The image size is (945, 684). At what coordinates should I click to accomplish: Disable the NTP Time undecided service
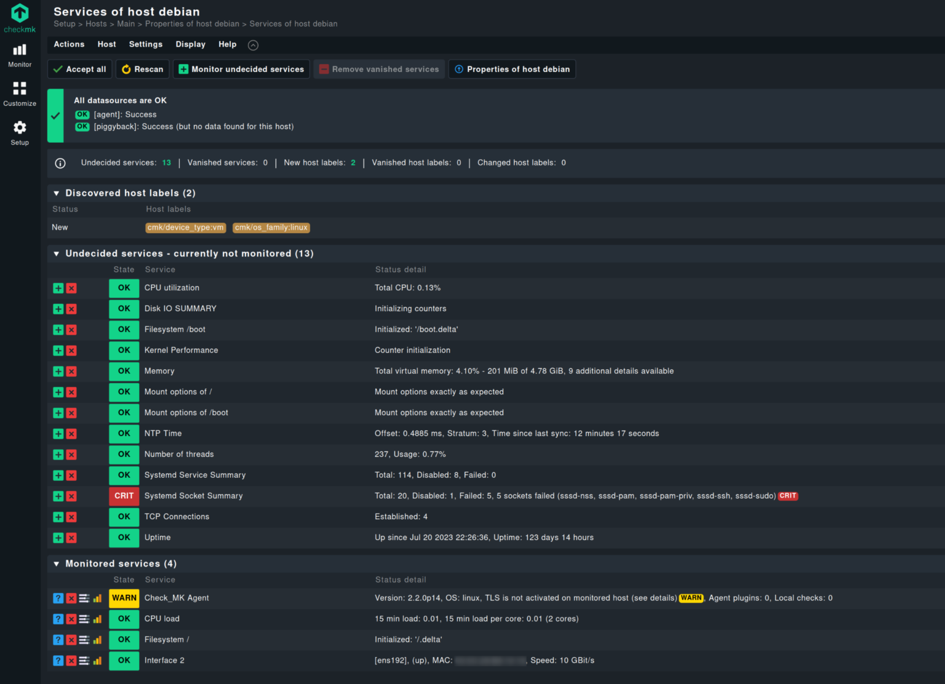pos(71,434)
